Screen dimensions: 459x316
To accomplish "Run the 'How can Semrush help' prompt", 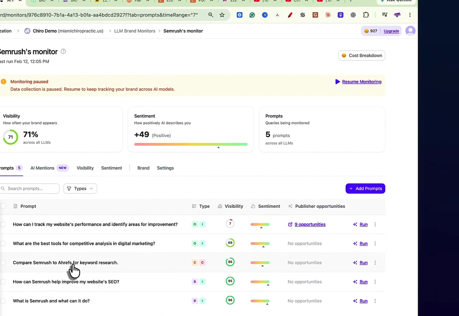I will (360, 282).
